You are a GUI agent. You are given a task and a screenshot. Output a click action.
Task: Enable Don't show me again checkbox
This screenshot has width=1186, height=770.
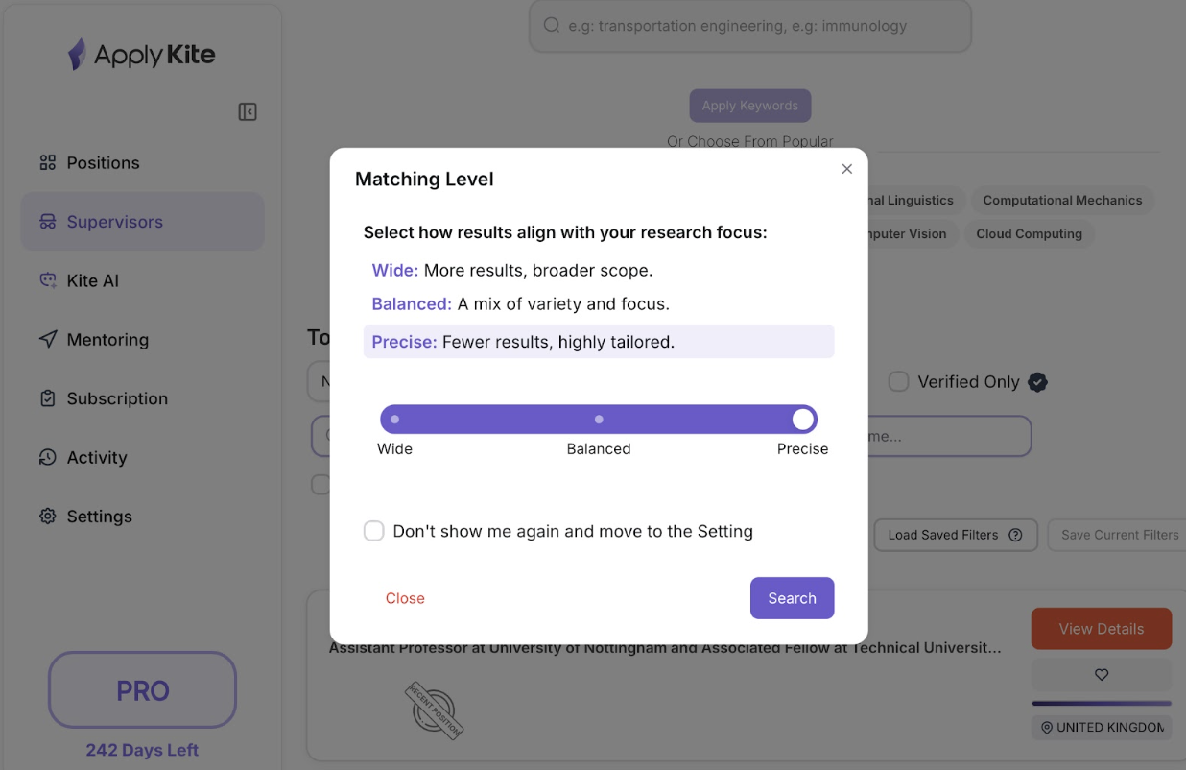pyautogui.click(x=374, y=531)
